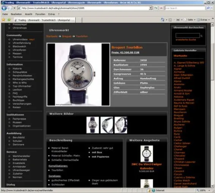Open the second thumbnail under Weitere Bilder
This screenshot has height=193, width=215.
pos(107,125)
